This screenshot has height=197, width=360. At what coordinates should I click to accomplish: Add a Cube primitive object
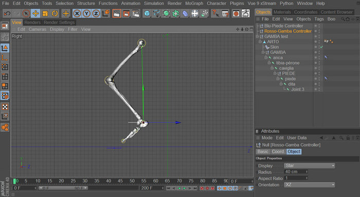point(147,13)
